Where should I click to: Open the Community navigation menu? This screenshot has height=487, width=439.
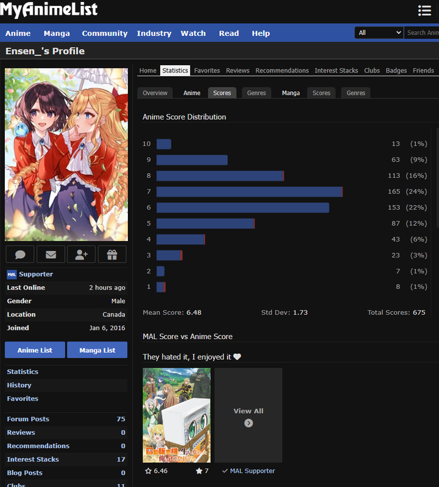click(105, 33)
